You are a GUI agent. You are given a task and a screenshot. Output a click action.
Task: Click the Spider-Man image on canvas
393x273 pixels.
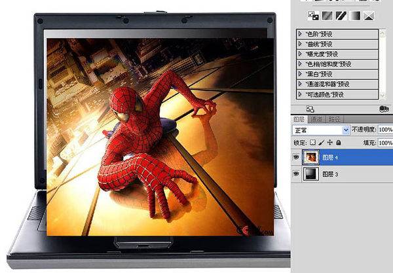(160, 137)
